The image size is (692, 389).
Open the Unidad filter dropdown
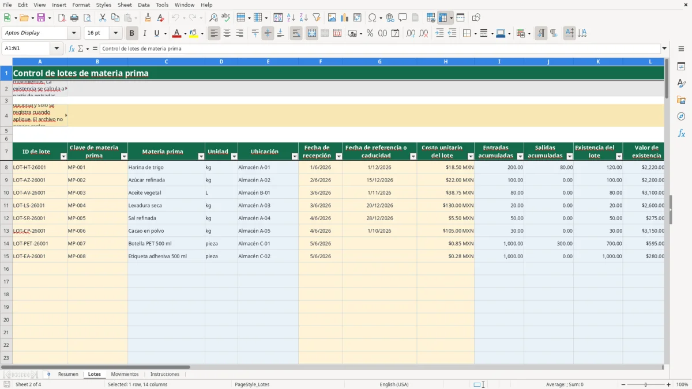234,156
